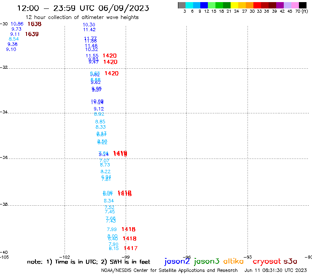The image size is (312, 274).
Task: Click the blue jason2 satellite legend label
Action: tap(177, 261)
